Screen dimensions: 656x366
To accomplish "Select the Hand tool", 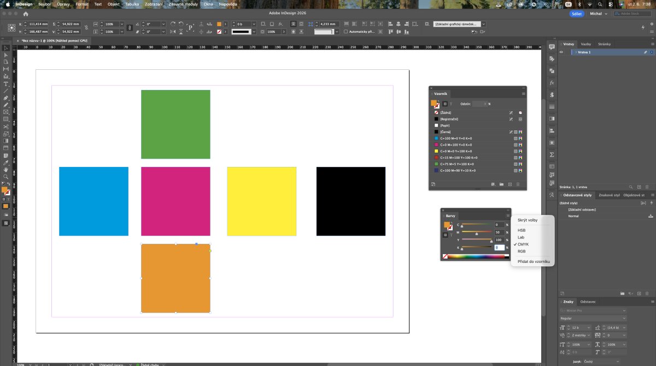I will coord(5,170).
